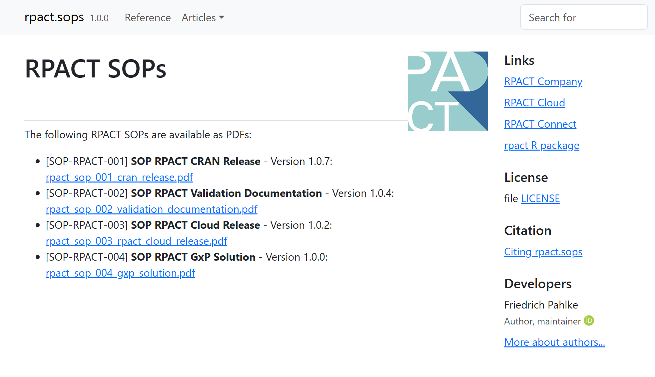
Task: Open the RPACT Company link
Action: (x=543, y=81)
